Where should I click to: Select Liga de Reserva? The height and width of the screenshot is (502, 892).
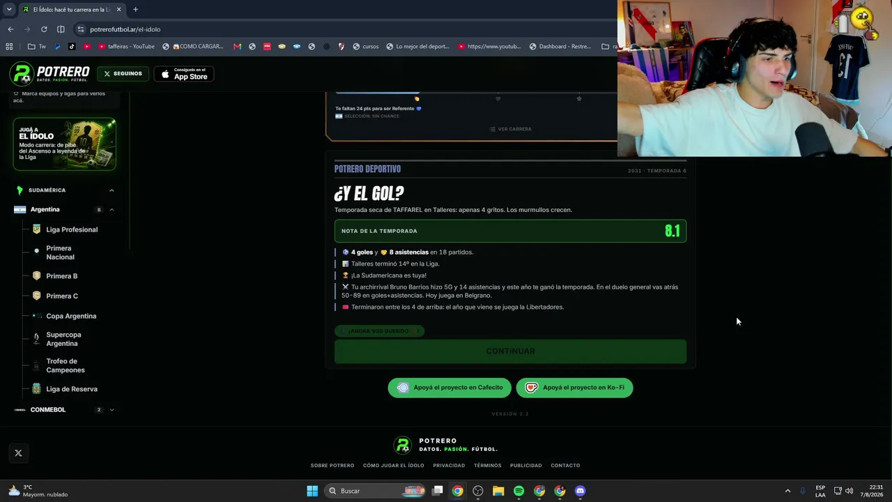click(72, 389)
